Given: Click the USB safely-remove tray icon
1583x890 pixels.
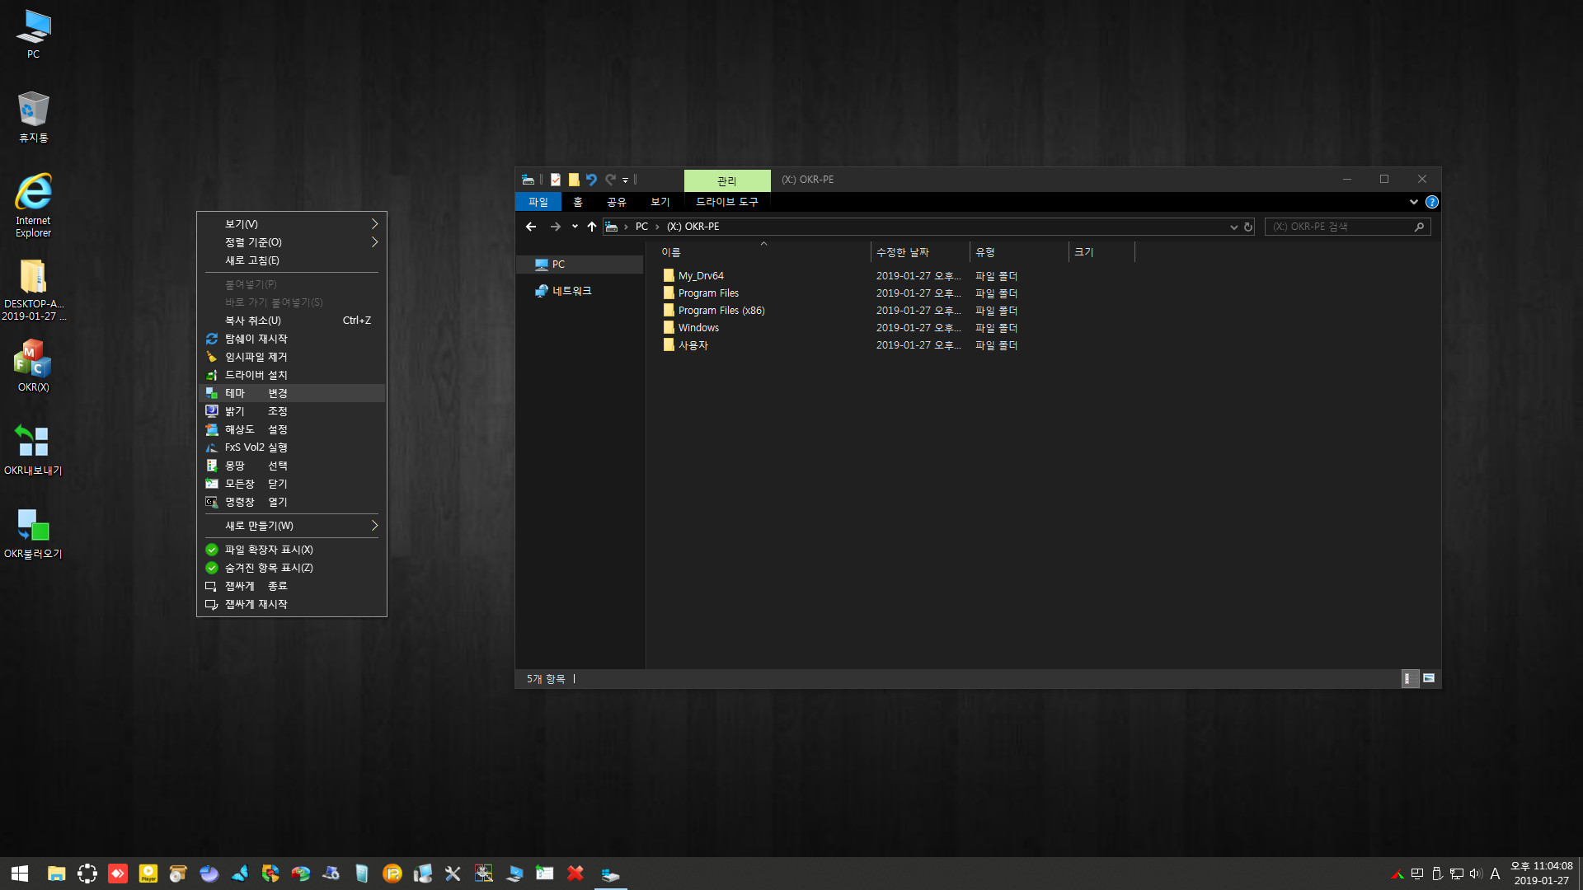Looking at the screenshot, I should coord(1437,874).
